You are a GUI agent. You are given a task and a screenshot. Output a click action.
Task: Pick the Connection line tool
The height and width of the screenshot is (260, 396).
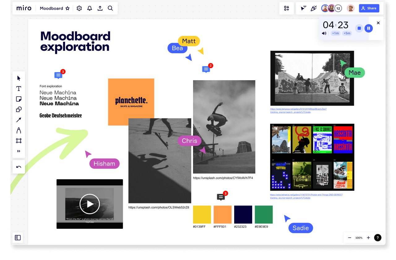pos(19,120)
